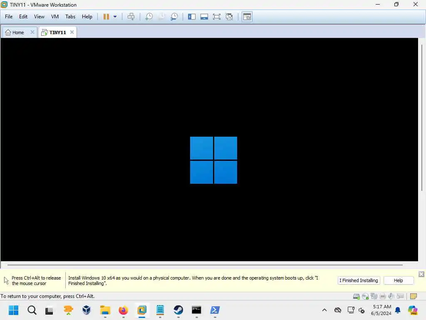Screen dimensions: 426x320
Task: Send Ctrl+Alt+Del to the virtual machine
Action: click(131, 17)
